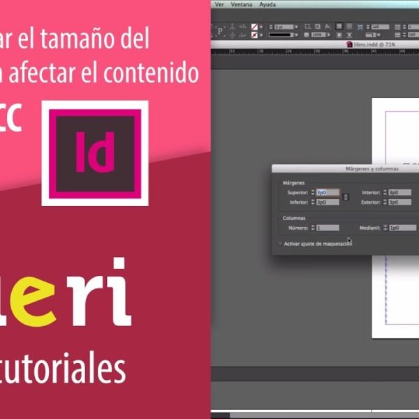Open the Ver menu
The height and width of the screenshot is (419, 419).
(219, 5)
